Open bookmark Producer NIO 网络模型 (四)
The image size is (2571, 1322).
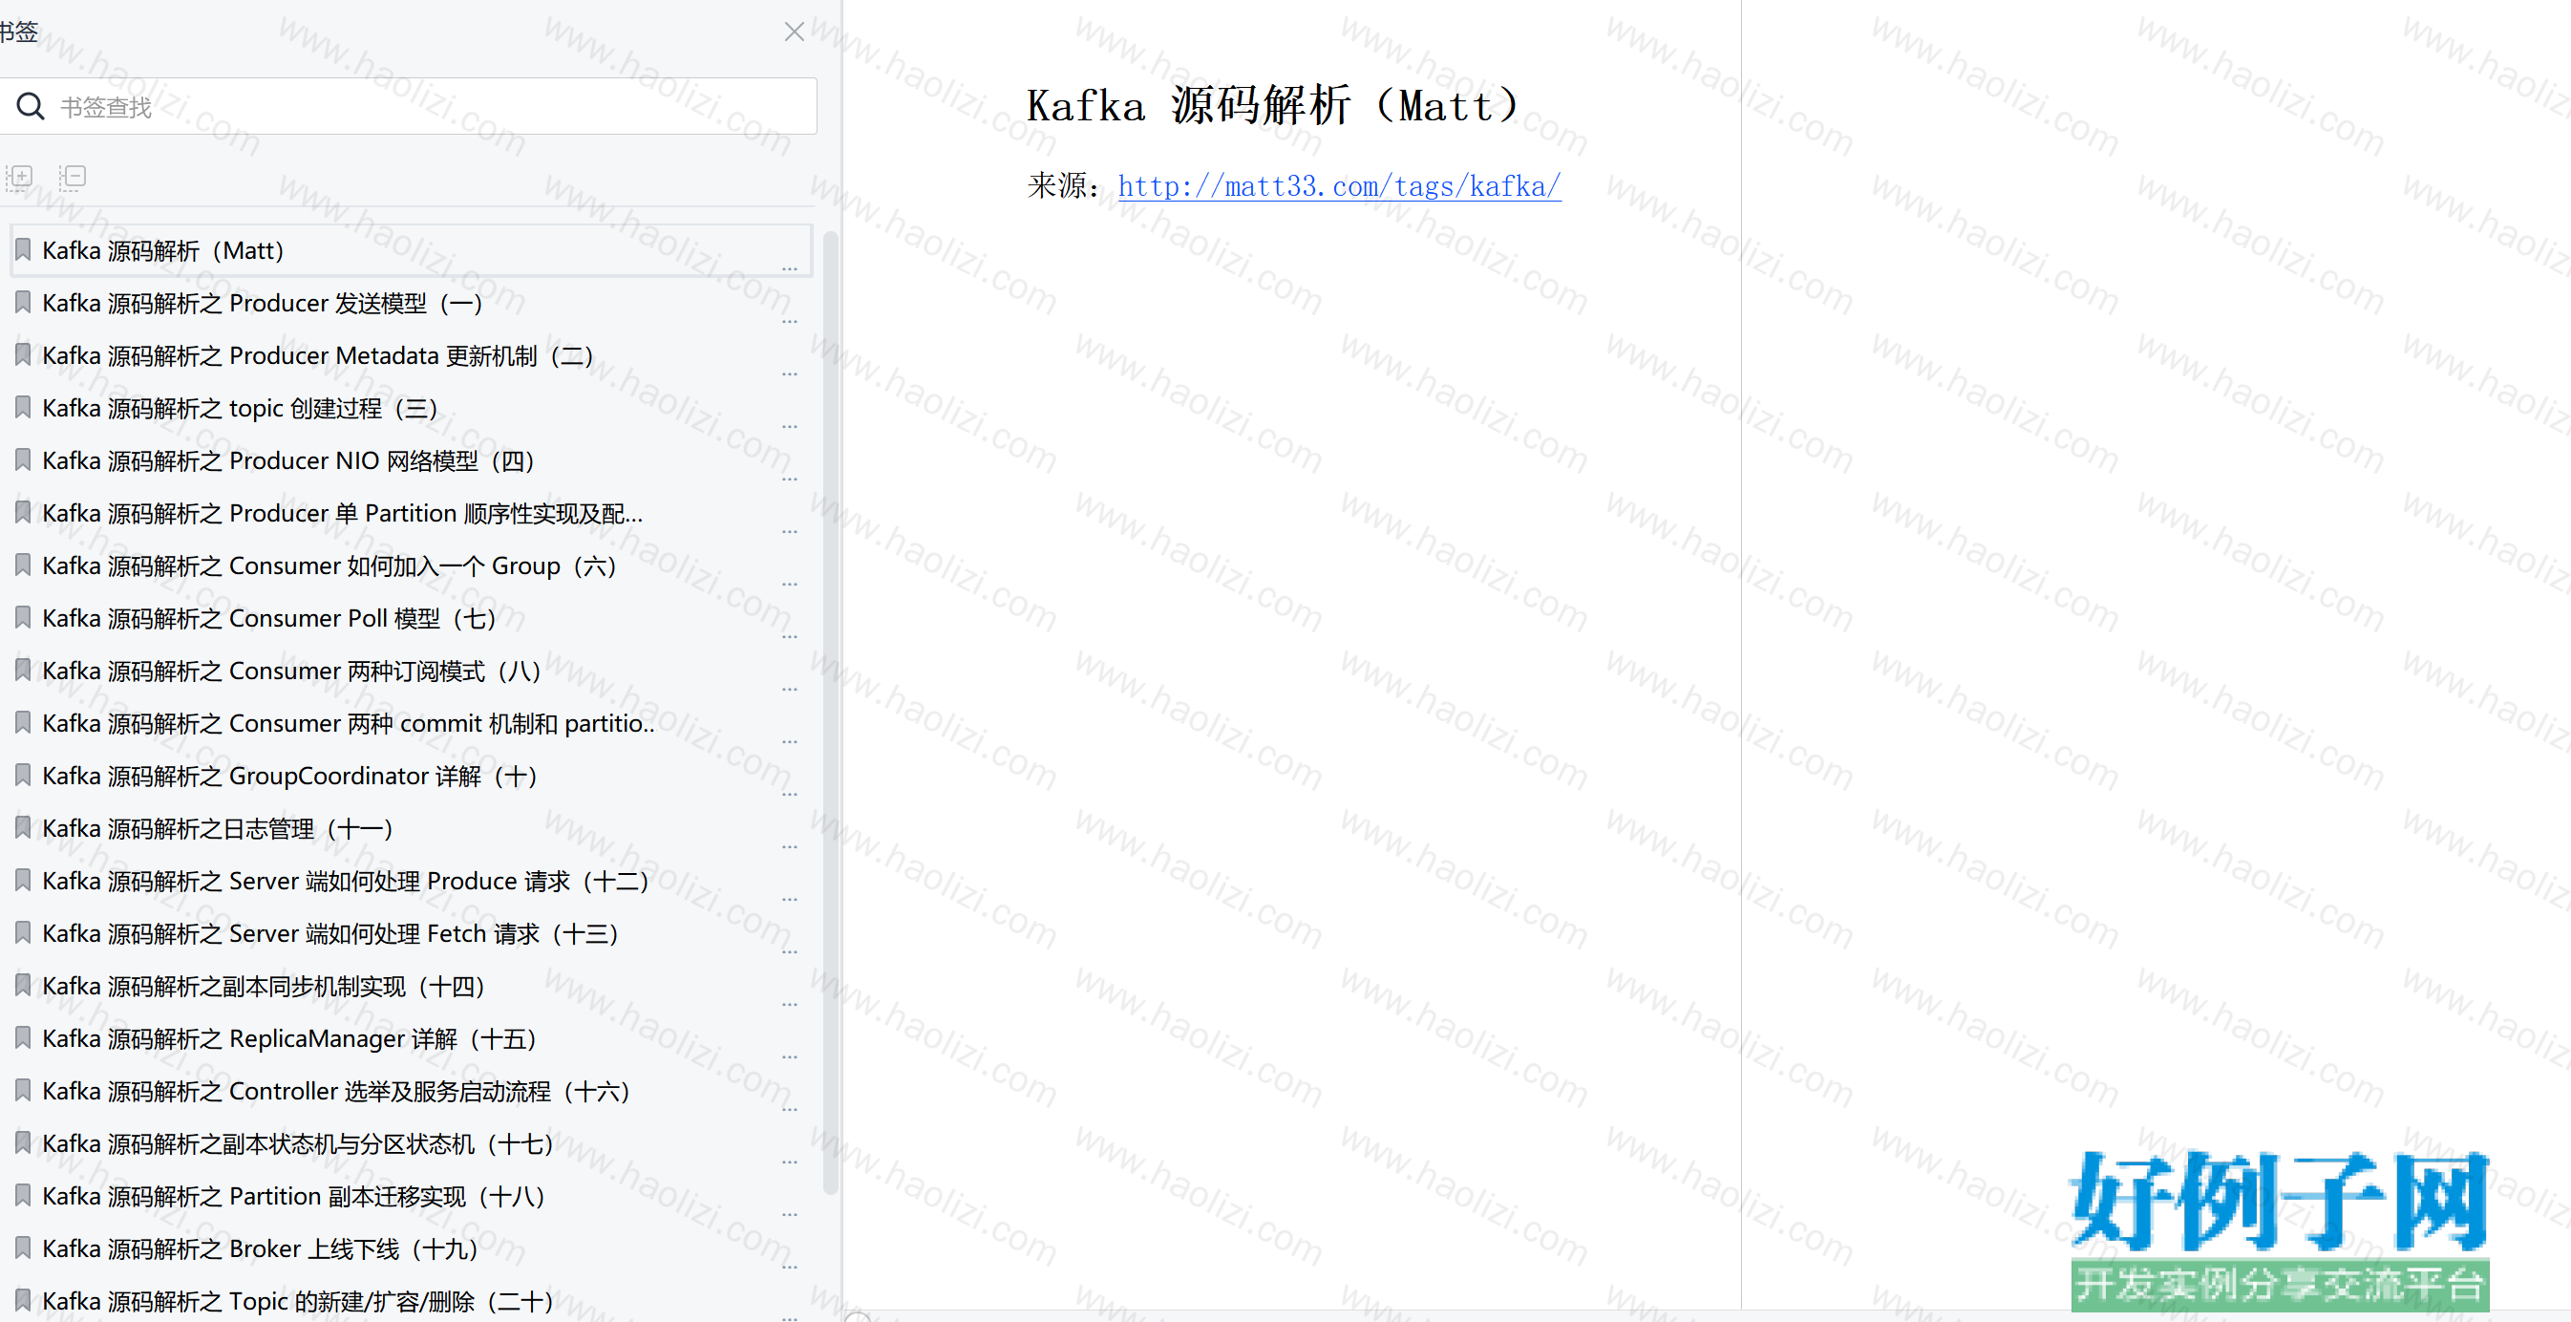click(x=288, y=461)
